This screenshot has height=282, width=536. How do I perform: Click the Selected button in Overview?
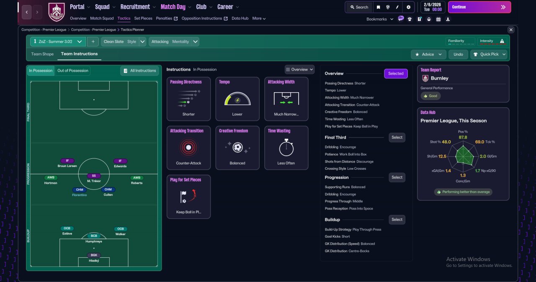396,74
